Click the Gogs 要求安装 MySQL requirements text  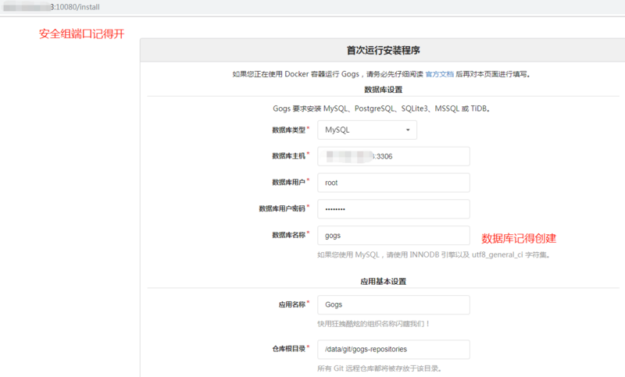point(381,108)
